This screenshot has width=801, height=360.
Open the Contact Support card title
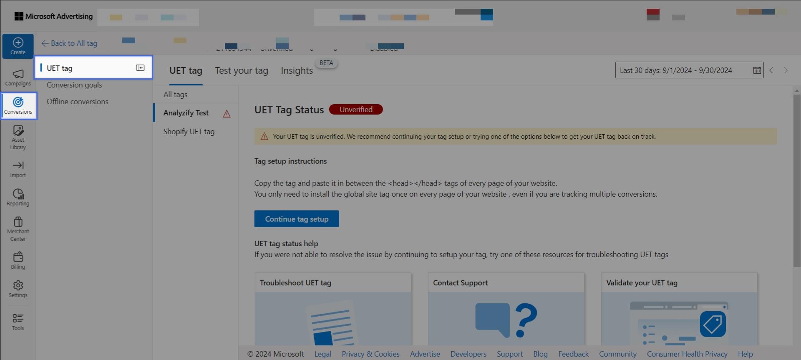[460, 283]
